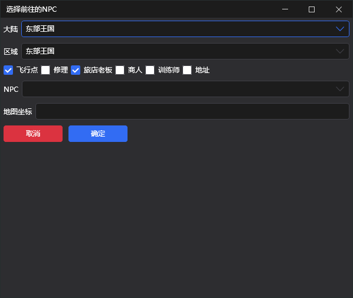Expand the NPC dropdown chevron
Image resolution: width=353 pixels, height=298 pixels.
point(340,89)
